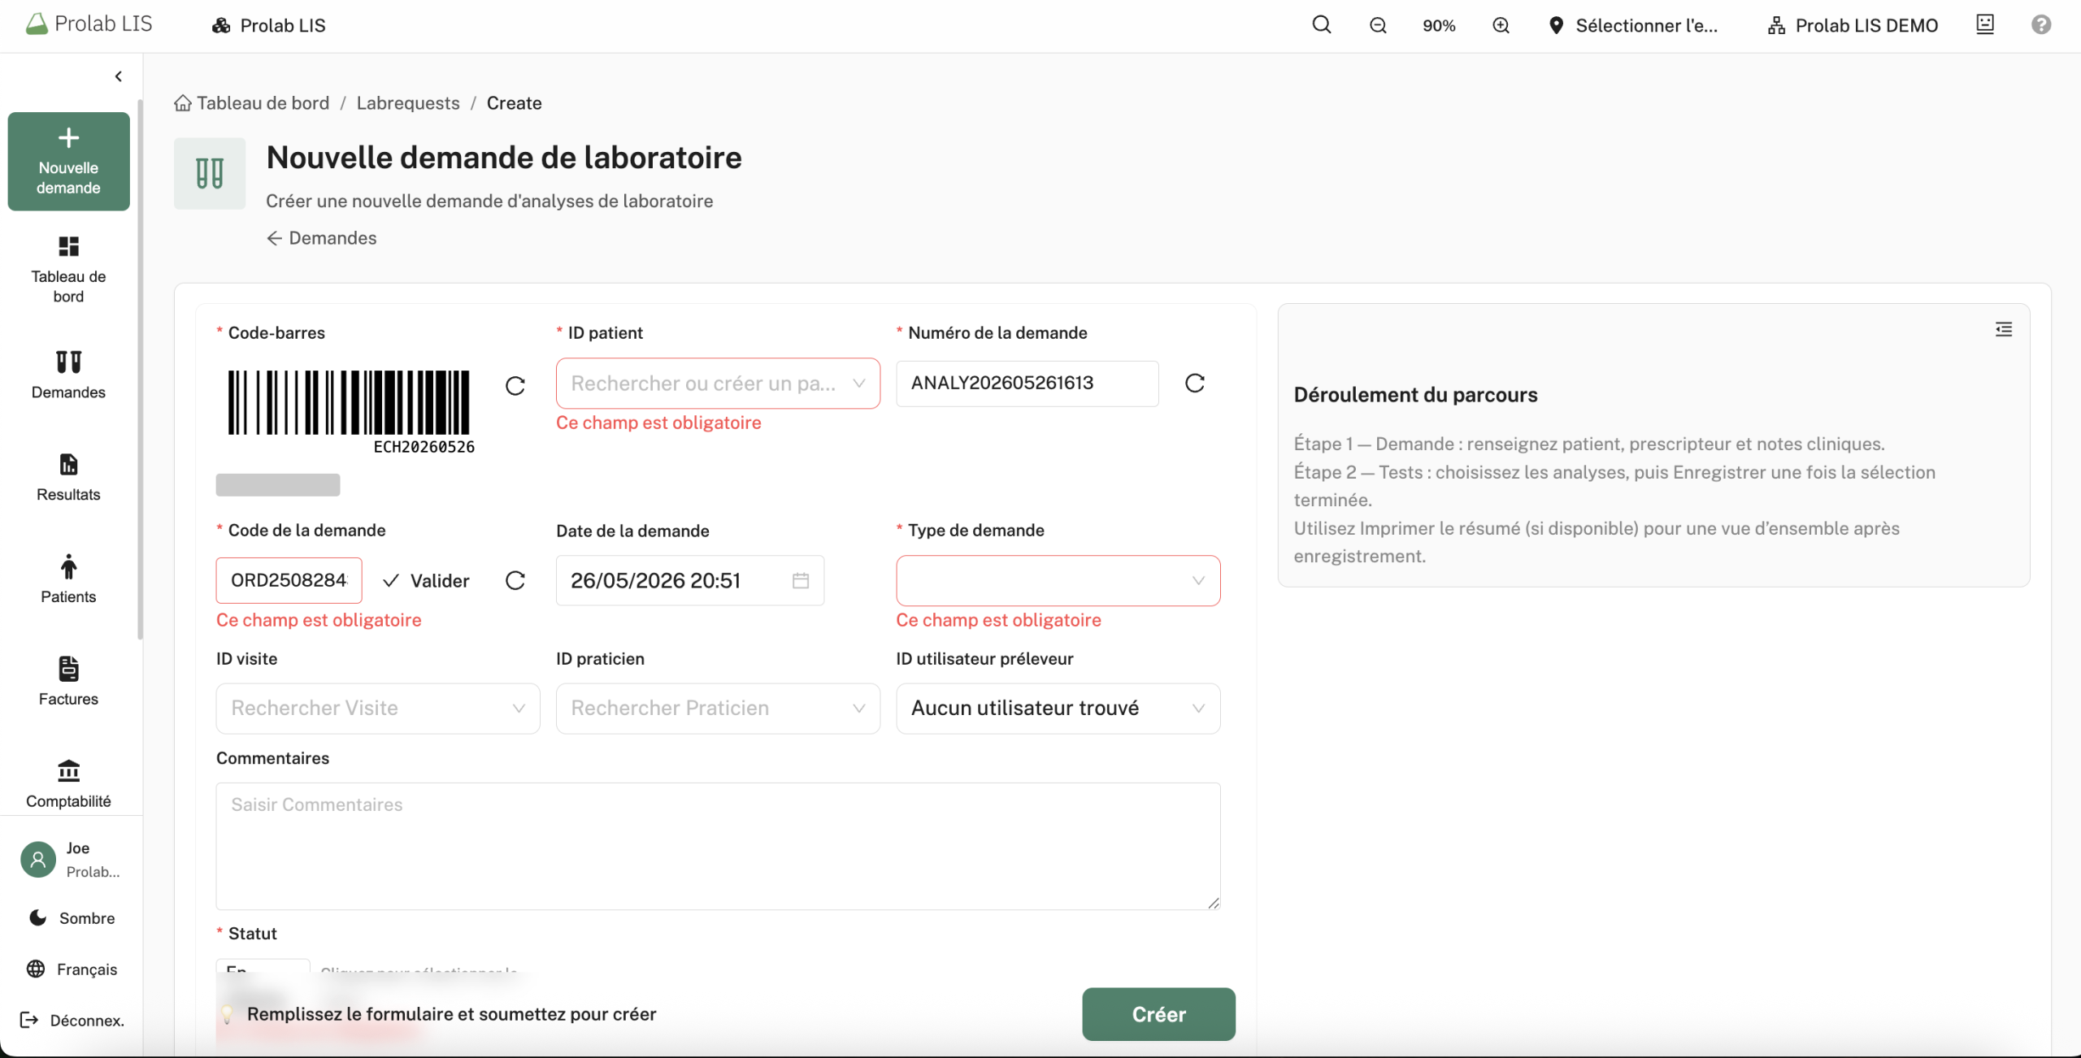
Task: Open the profile card icon in top bar
Action: [1985, 24]
